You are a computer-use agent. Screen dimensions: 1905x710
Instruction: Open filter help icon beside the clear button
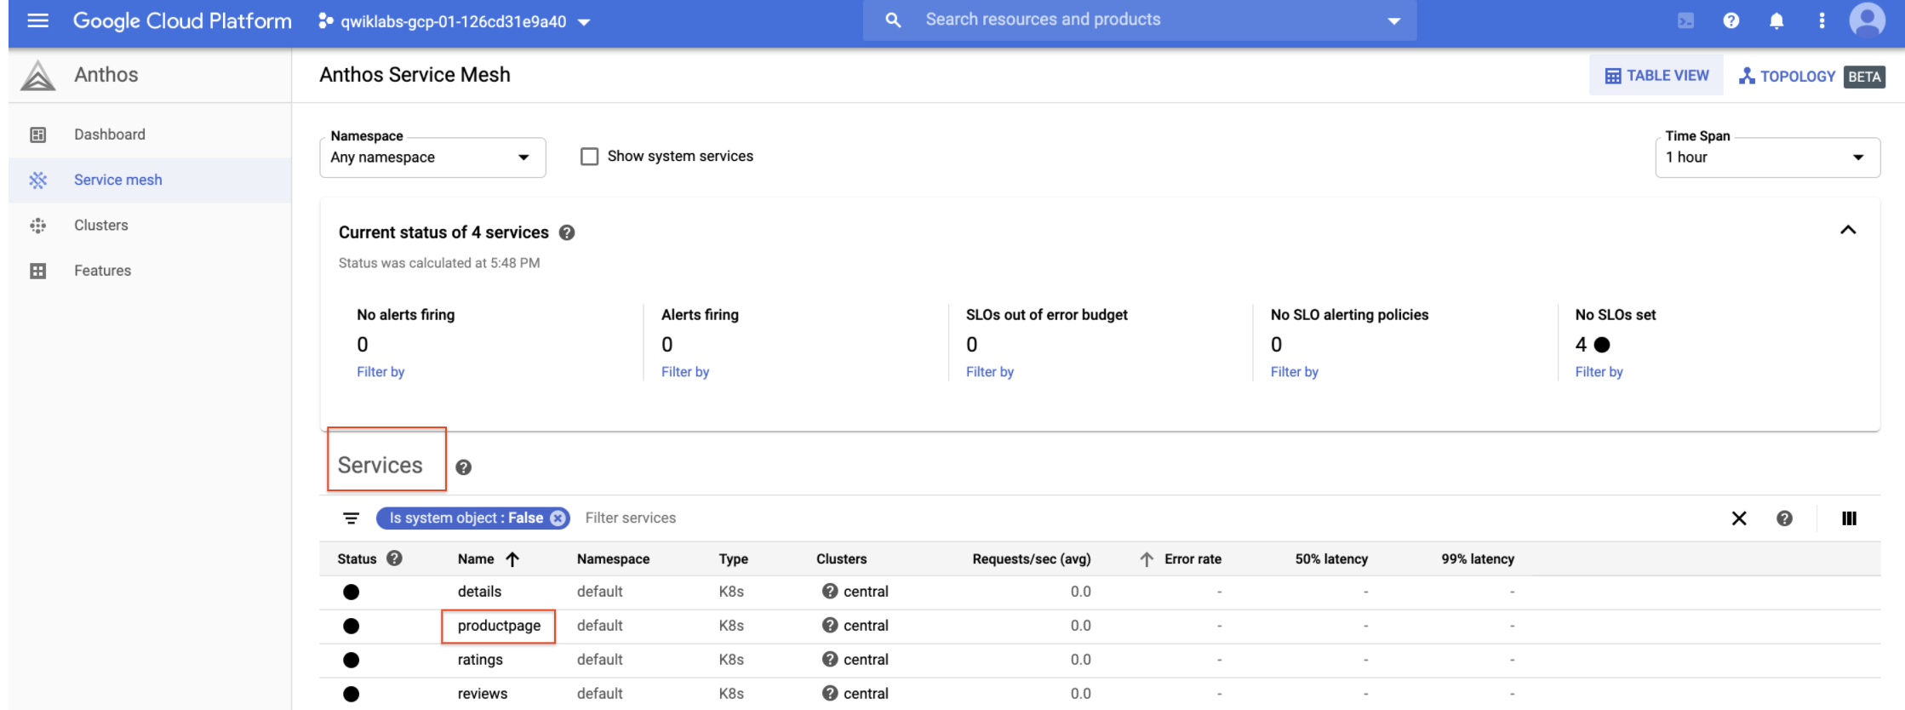point(1785,518)
